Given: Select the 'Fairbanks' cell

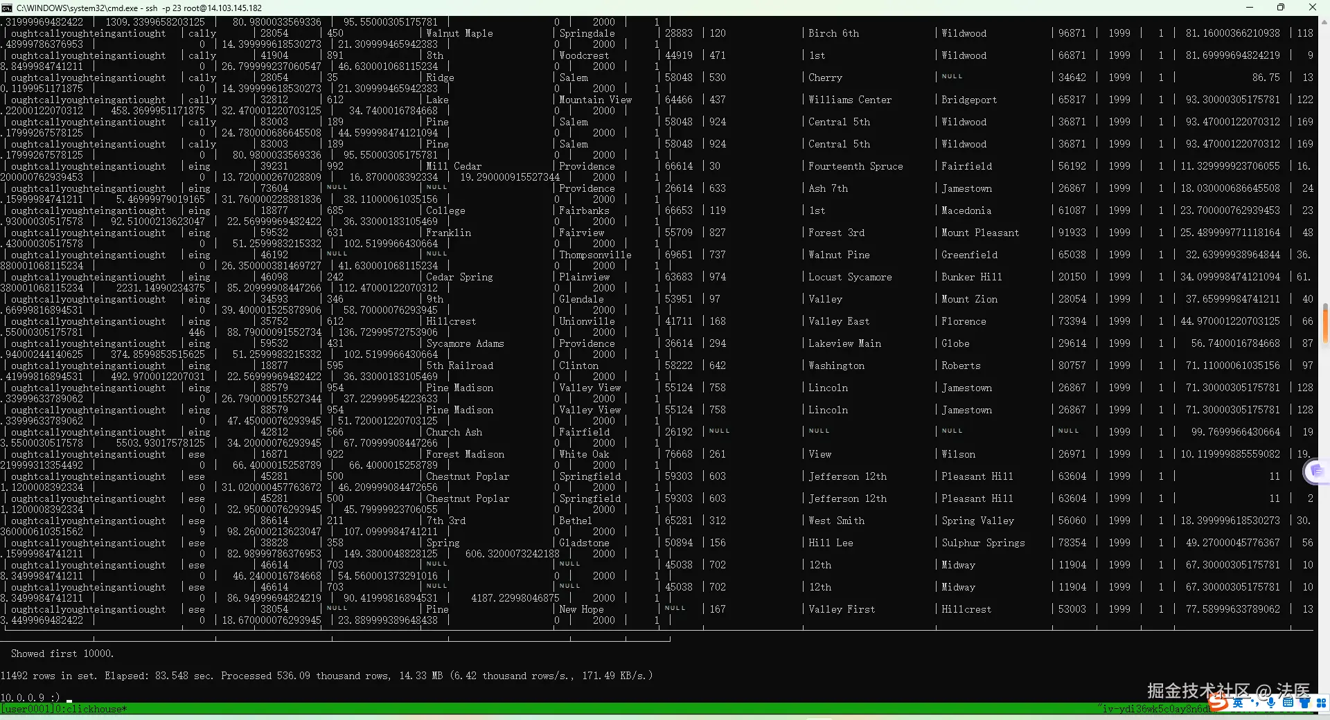Looking at the screenshot, I should 584,210.
